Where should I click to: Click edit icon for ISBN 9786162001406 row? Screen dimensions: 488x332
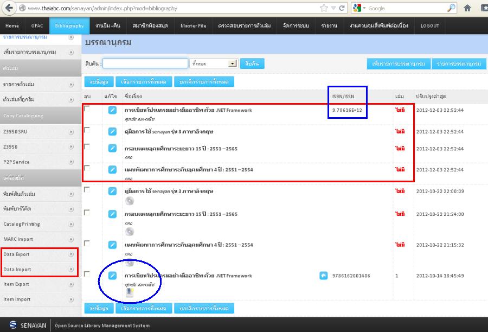coord(112,276)
